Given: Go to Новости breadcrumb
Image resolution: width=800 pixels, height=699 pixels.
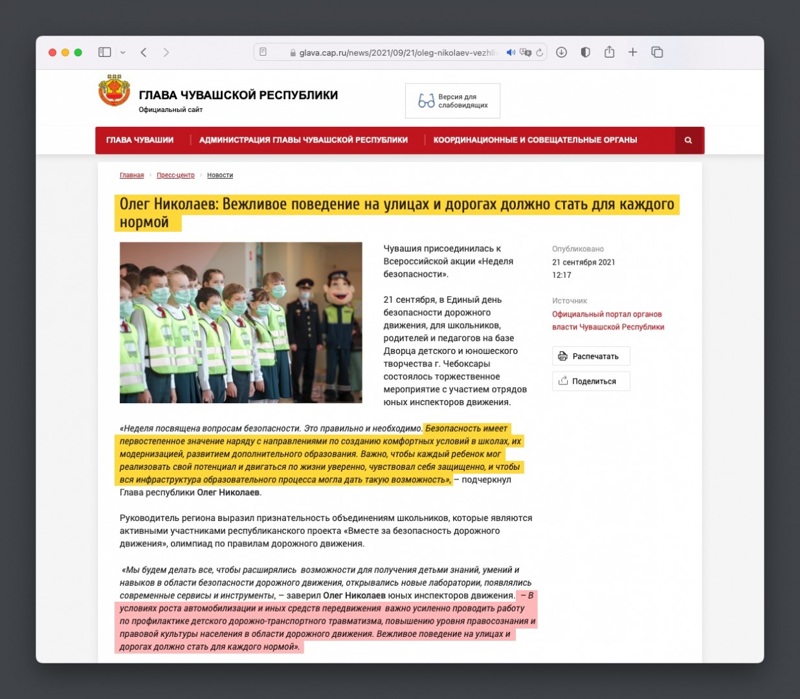Looking at the screenshot, I should 220,175.
